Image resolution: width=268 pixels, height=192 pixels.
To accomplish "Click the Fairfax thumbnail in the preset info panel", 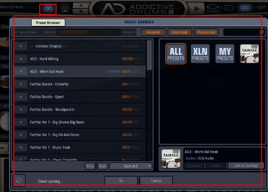I will click(x=171, y=158).
